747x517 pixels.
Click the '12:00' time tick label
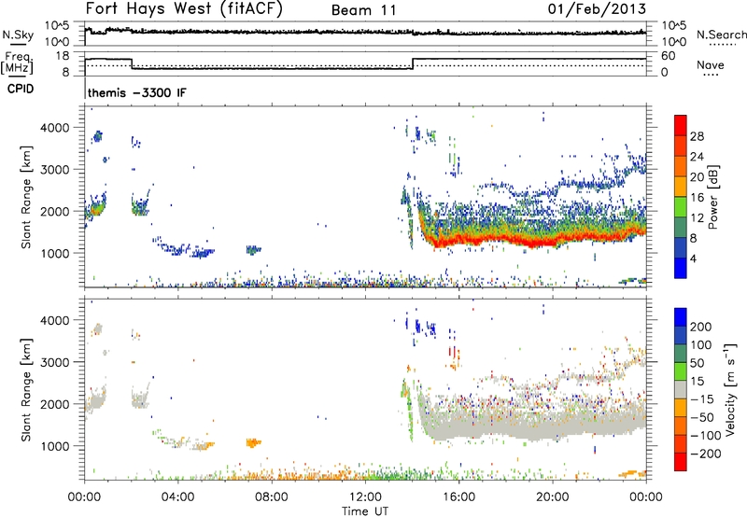(365, 497)
